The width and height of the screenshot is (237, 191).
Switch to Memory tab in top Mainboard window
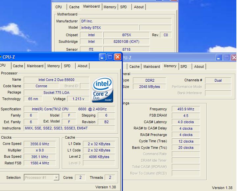(x=110, y=7)
